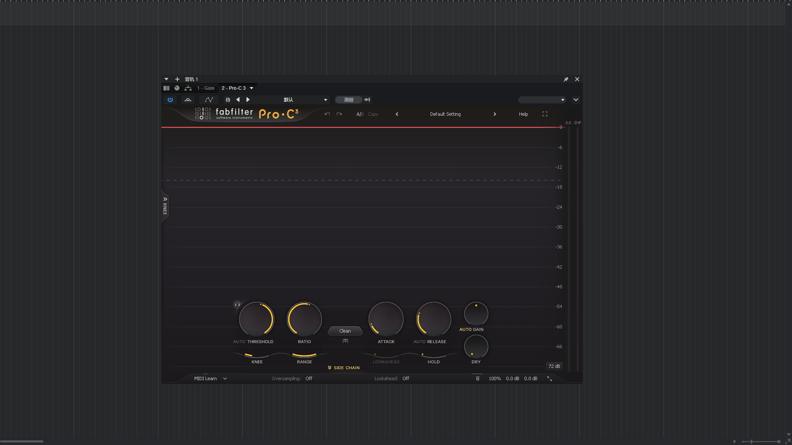Toggle the plugin bypass power button
The height and width of the screenshot is (445, 792).
tap(170, 100)
